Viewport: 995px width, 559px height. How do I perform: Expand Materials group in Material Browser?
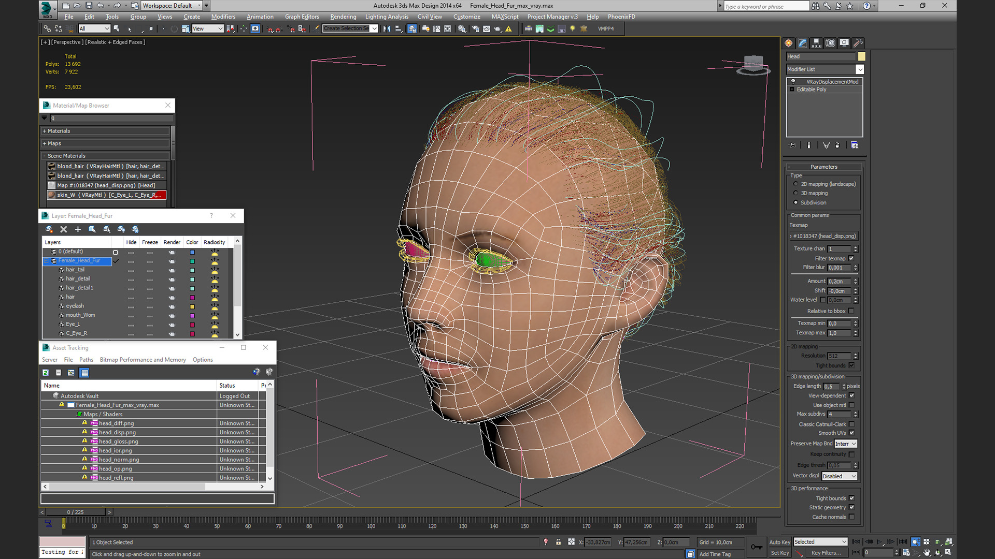[45, 131]
